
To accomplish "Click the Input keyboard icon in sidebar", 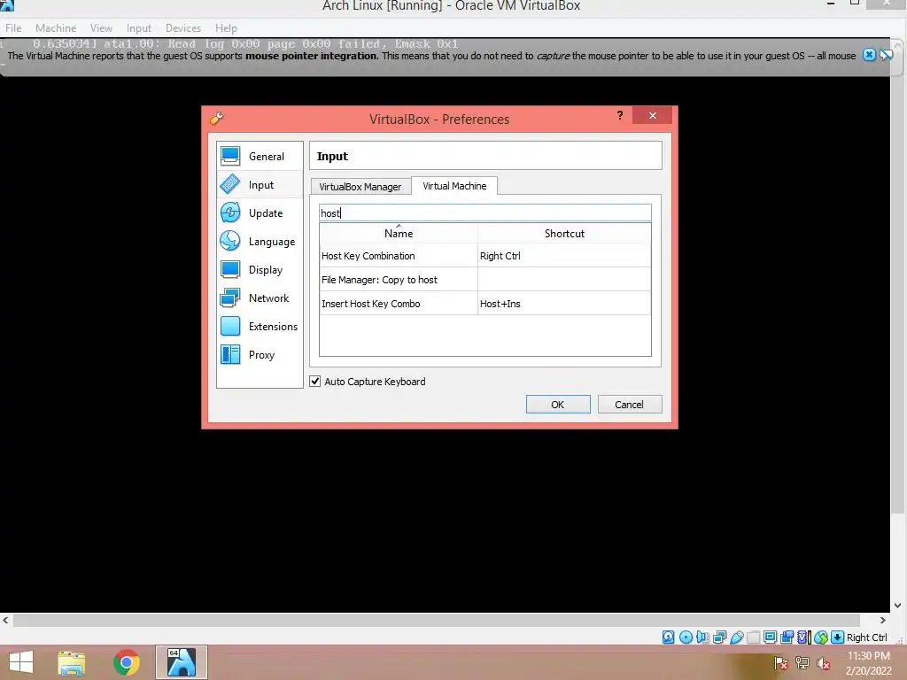I will click(230, 184).
